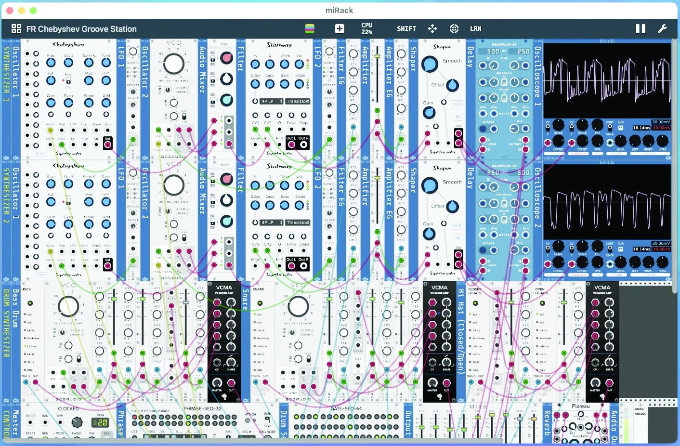Click the colorful stacked layers icon
Screen dimensions: 680x446
click(x=310, y=28)
